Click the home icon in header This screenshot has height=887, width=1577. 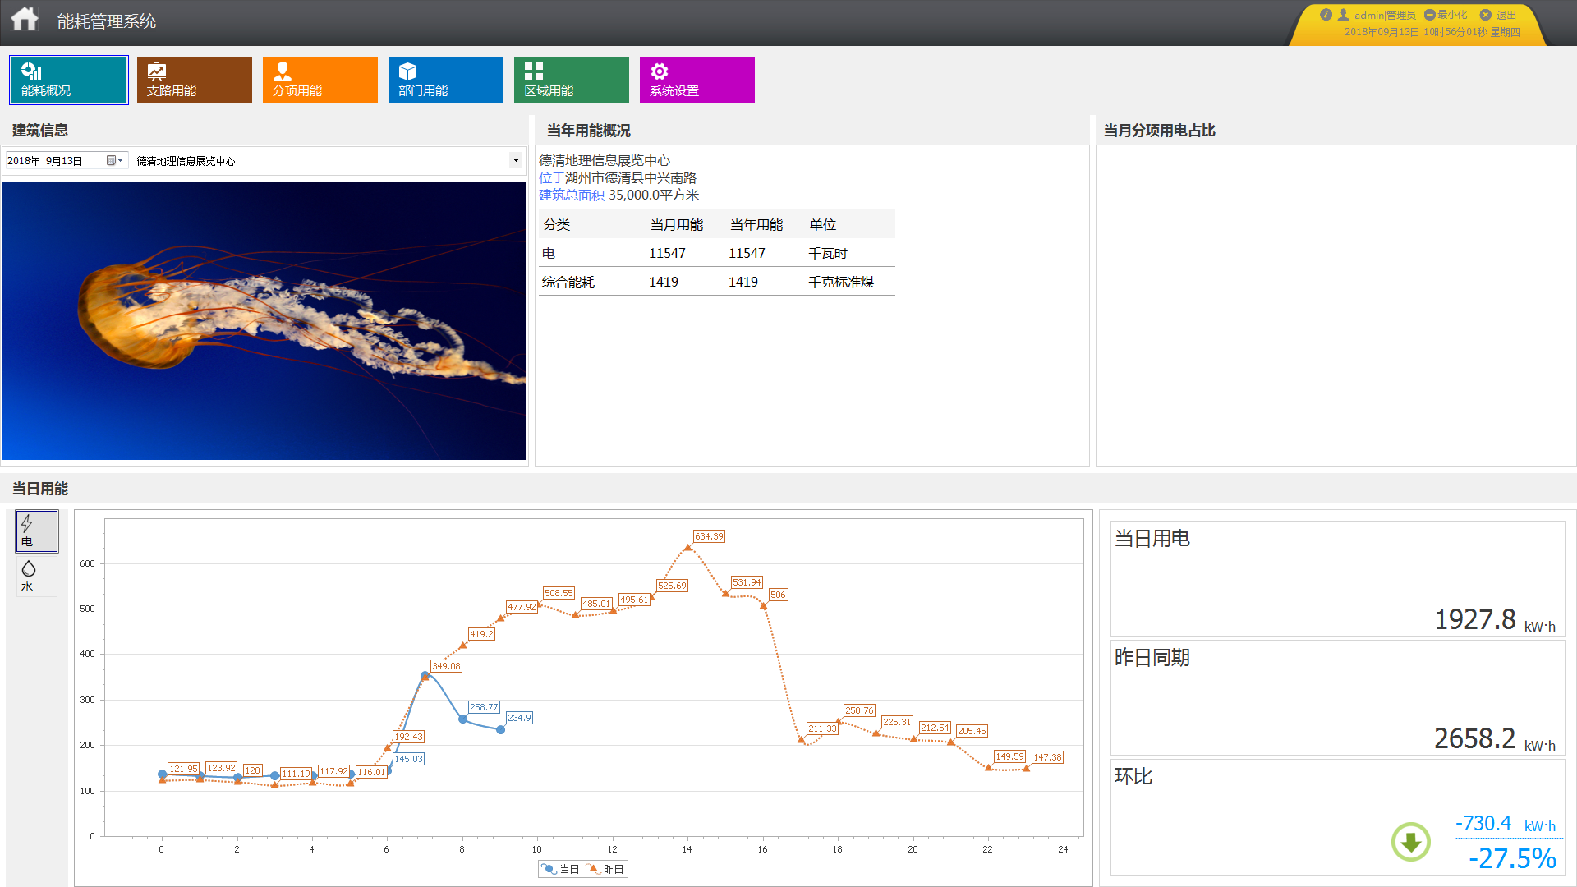pyautogui.click(x=25, y=20)
